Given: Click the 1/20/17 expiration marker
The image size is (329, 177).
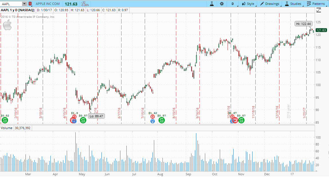Looking at the screenshot, I should tap(304, 113).
